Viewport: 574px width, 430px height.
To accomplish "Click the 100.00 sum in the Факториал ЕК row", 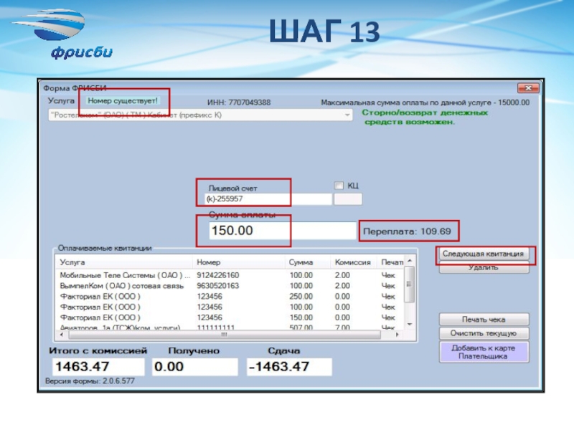I will pyautogui.click(x=301, y=307).
